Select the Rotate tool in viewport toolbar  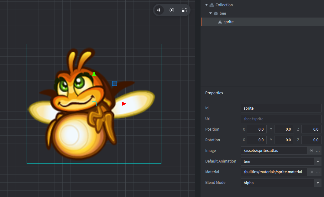click(x=172, y=10)
